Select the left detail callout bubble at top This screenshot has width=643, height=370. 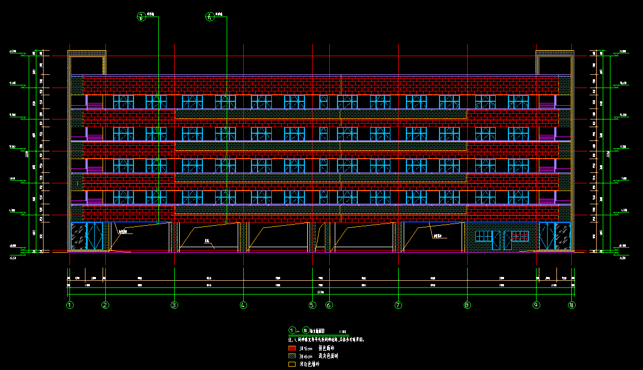coord(141,17)
